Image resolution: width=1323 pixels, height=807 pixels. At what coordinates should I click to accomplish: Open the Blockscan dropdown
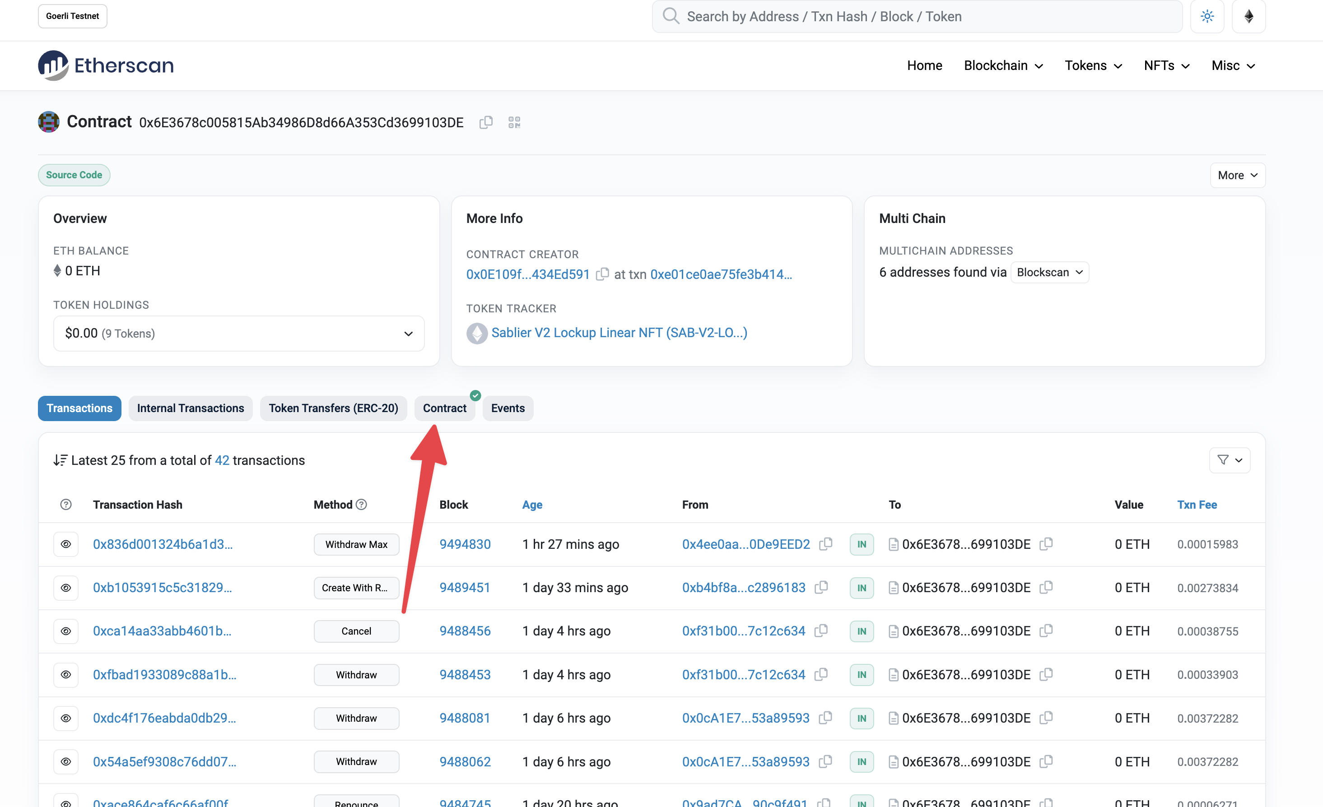[x=1050, y=272]
